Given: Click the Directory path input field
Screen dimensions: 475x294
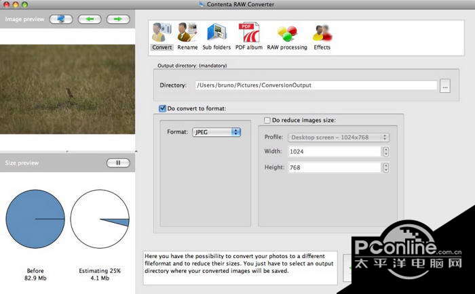Looking at the screenshot, I should point(316,85).
